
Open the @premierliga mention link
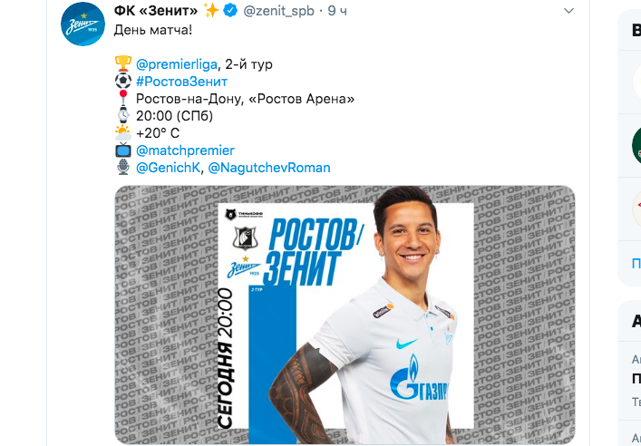click(x=176, y=64)
